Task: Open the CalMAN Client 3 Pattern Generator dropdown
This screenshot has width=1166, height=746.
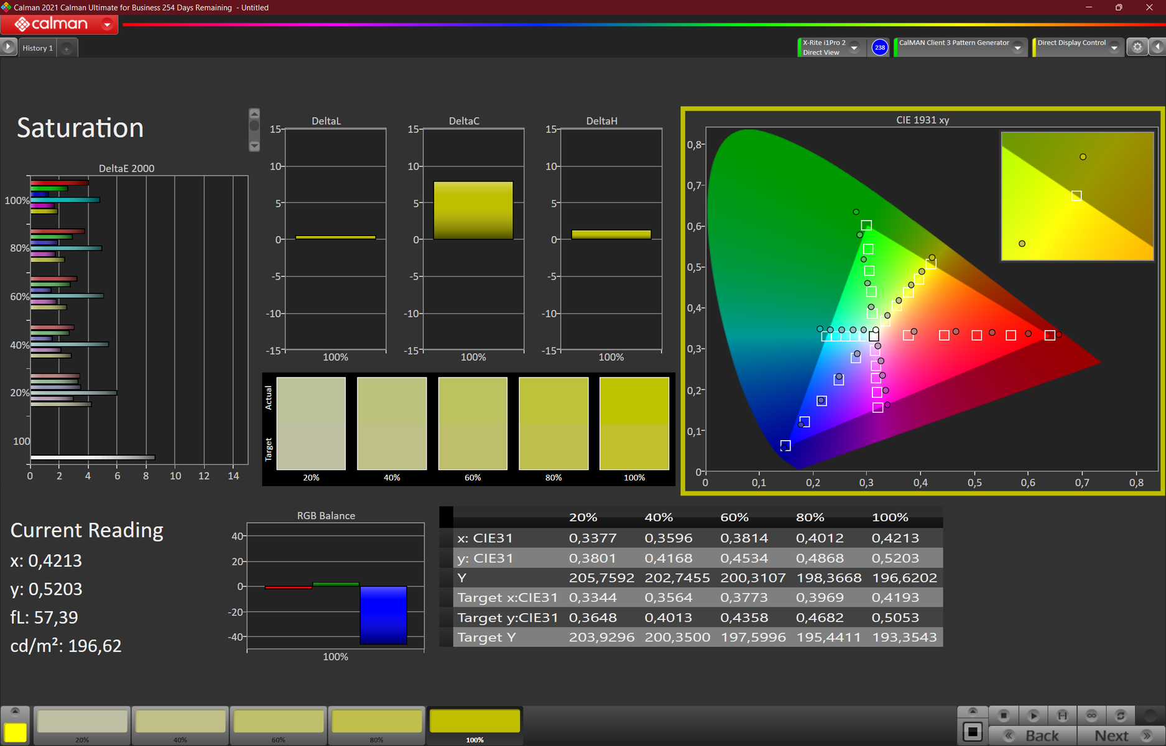Action: click(x=1018, y=48)
